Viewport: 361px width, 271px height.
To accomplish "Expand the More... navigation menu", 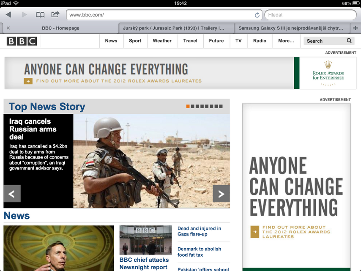I will click(286, 41).
